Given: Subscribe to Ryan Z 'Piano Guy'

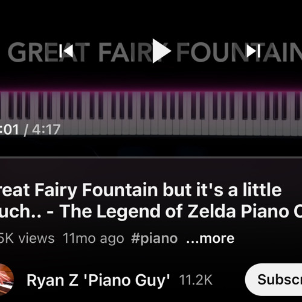Looking at the screenshot, I should coord(274,280).
